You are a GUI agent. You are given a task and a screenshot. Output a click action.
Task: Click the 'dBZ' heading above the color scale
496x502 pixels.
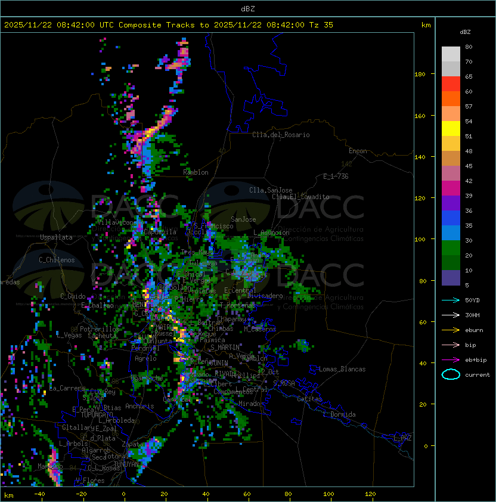click(465, 32)
